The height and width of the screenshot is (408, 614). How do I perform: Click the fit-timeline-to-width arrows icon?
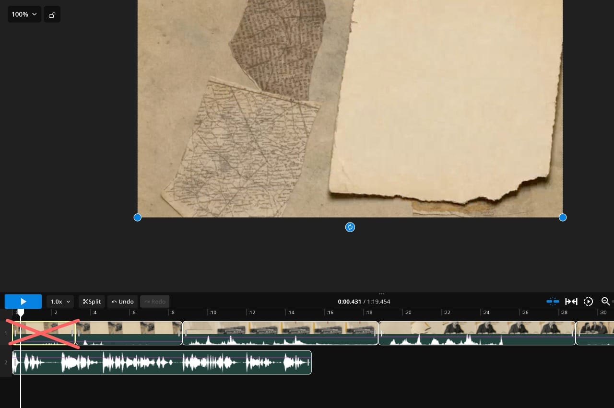[x=571, y=302]
